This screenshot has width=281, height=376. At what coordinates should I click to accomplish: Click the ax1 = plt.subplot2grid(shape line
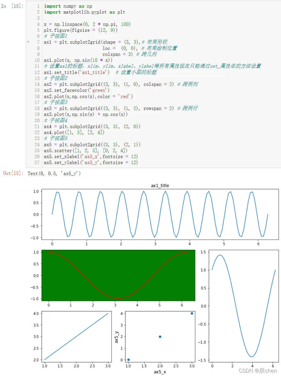(x=106, y=42)
